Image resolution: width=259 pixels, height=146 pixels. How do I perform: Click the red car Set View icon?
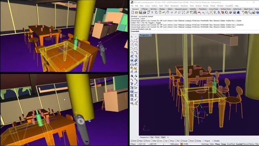tap(200, 13)
